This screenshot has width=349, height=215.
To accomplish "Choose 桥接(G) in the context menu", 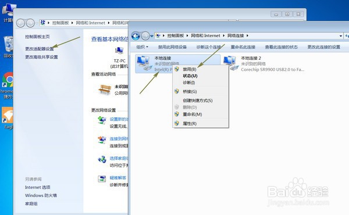I will tap(190, 92).
